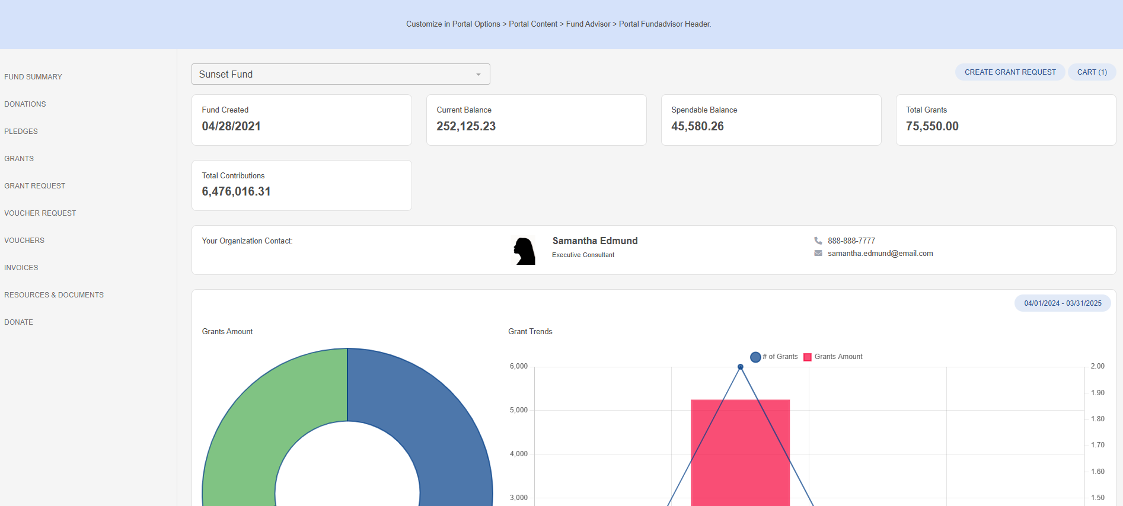This screenshot has width=1123, height=506.
Task: Navigate to Voucher Request
Action: (40, 213)
